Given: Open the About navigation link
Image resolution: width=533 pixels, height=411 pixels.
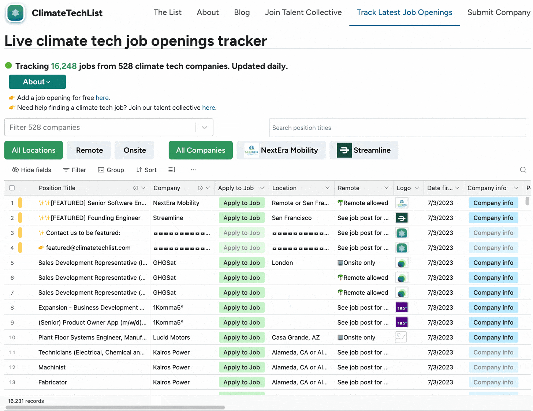Looking at the screenshot, I should [208, 12].
